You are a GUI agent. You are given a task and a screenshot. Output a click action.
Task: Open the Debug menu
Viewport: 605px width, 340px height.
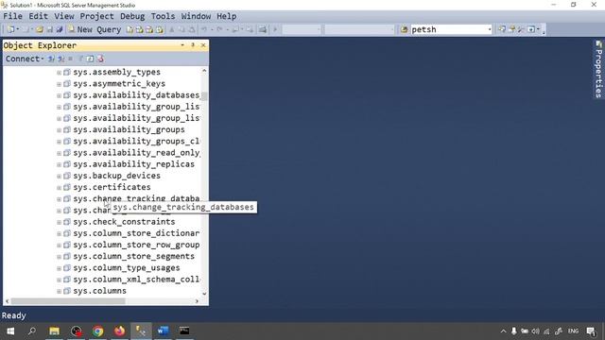coord(132,16)
